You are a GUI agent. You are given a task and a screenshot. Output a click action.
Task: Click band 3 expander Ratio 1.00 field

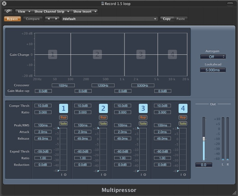pyautogui.click(x=123, y=158)
